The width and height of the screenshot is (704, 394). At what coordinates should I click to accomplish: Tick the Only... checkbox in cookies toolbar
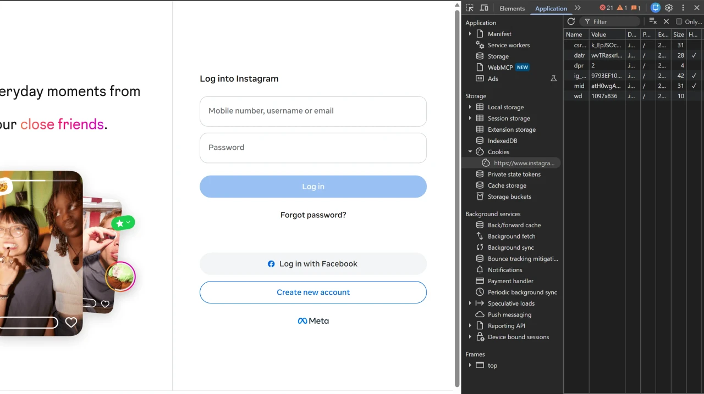679,21
